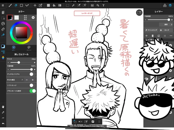The image size is (174, 130).
Task: Click the layer 不透明度 slider handle
Action: pyautogui.click(x=169, y=20)
